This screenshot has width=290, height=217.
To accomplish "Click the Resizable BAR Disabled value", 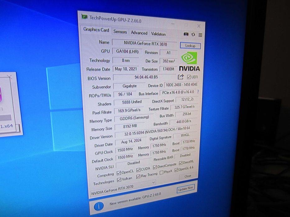I will coord(185,155).
